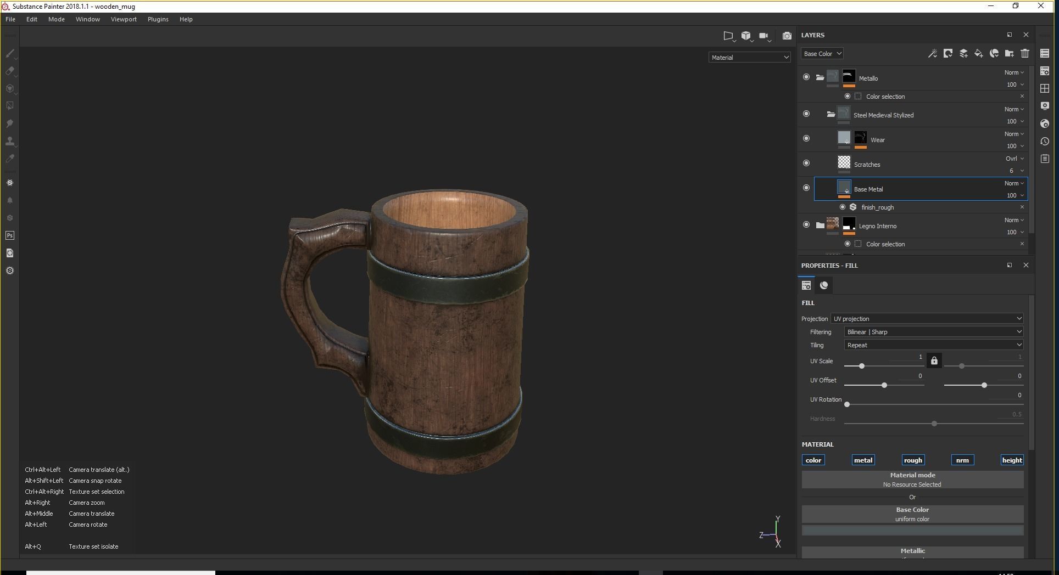Click the add effect wand icon

[x=932, y=53]
